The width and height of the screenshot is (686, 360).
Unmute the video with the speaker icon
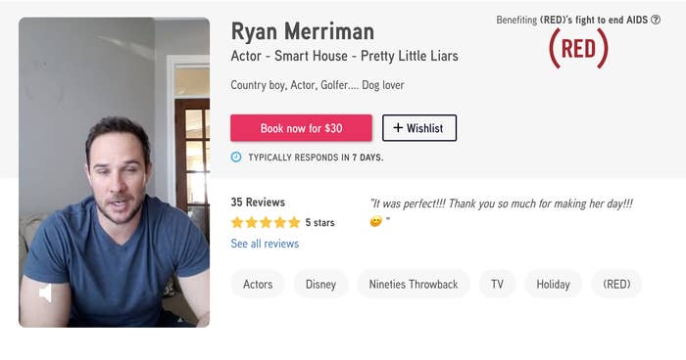(45, 292)
